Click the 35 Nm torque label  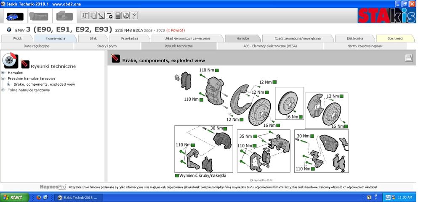(246, 136)
